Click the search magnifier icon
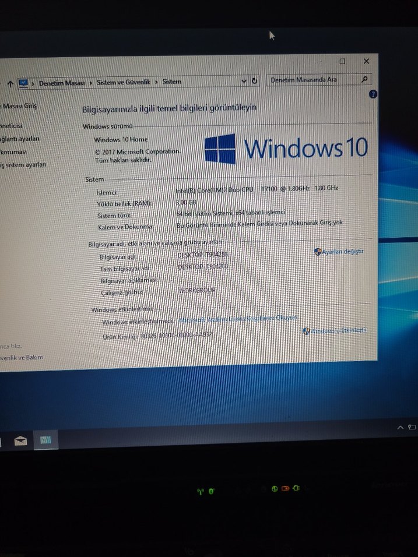Screen dimensions: 418x557 (364, 79)
